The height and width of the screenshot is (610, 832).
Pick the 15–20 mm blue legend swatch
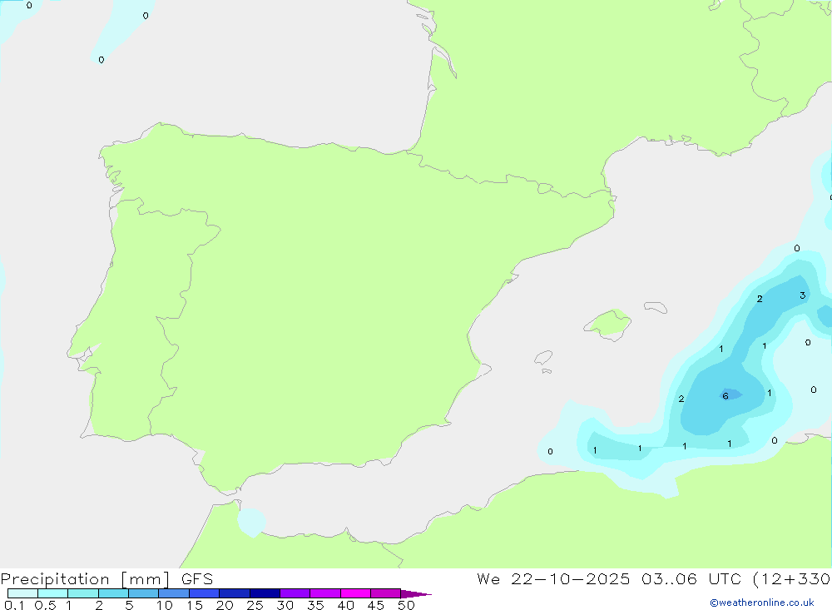pyautogui.click(x=204, y=593)
